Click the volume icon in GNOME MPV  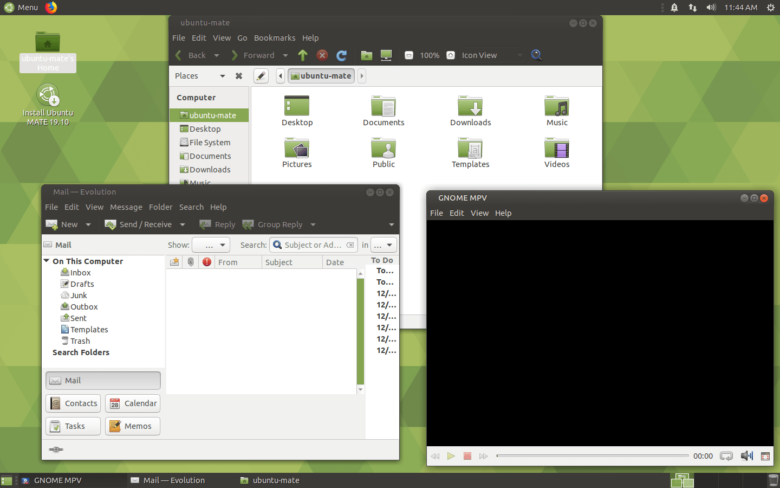click(x=746, y=456)
